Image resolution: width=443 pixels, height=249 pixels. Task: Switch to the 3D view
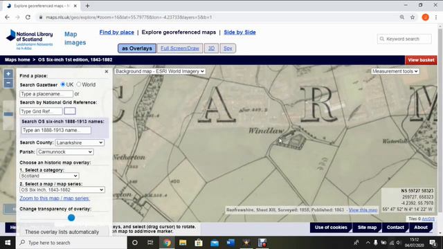[x=211, y=48]
